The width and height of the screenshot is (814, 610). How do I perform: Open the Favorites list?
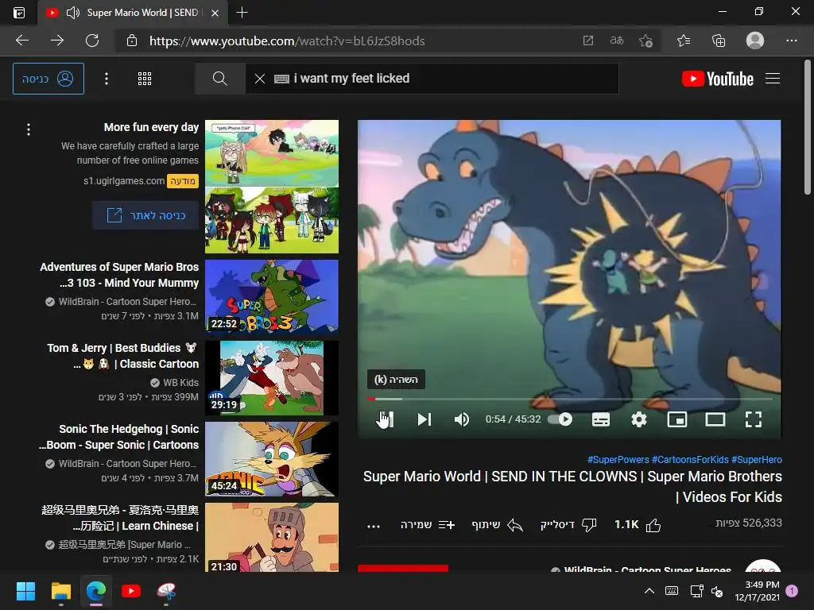[x=684, y=41]
